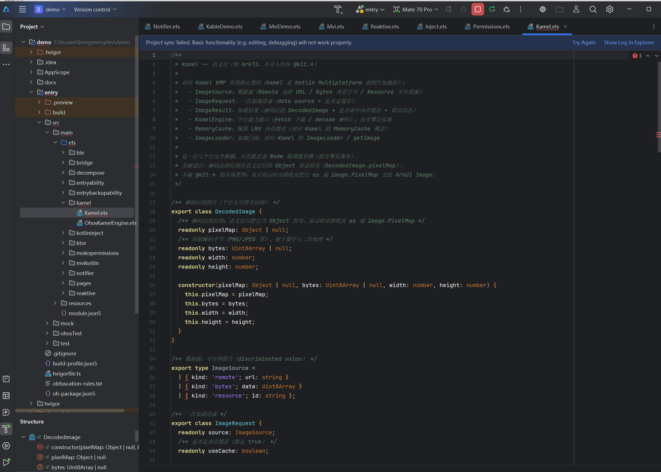
Task: Stop the running app with red button
Action: click(478, 9)
